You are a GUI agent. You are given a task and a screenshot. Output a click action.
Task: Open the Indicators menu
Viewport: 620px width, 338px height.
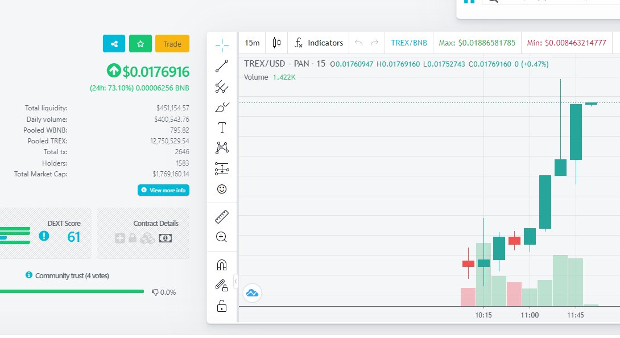click(x=319, y=43)
